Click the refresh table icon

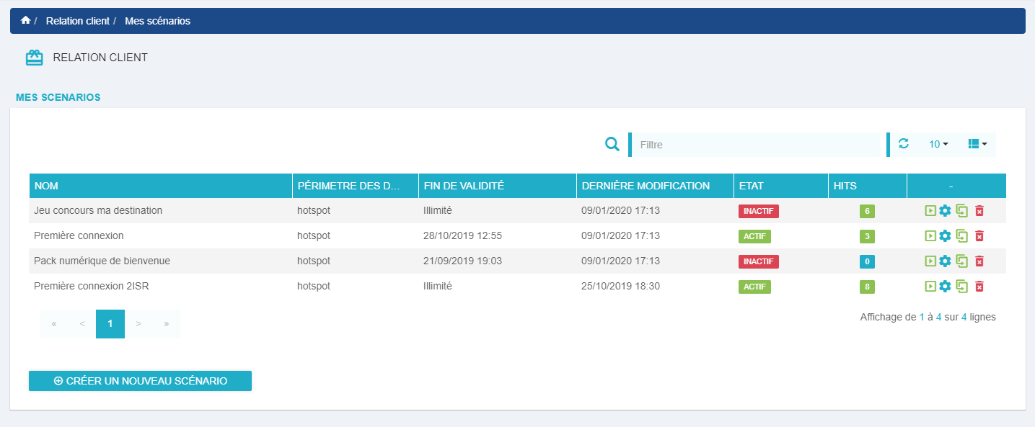click(x=903, y=144)
